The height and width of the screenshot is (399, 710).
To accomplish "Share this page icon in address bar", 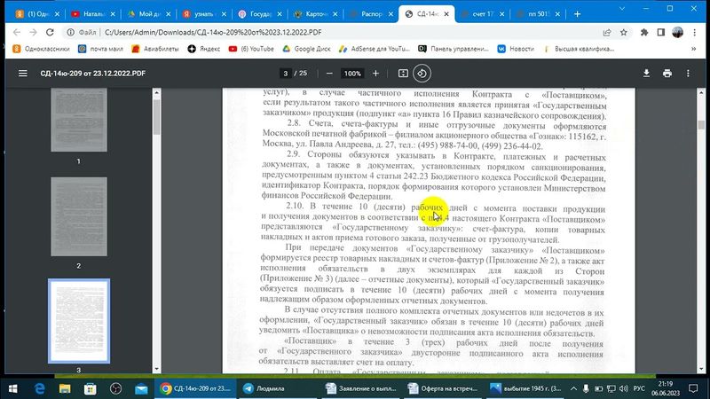I will click(x=607, y=32).
